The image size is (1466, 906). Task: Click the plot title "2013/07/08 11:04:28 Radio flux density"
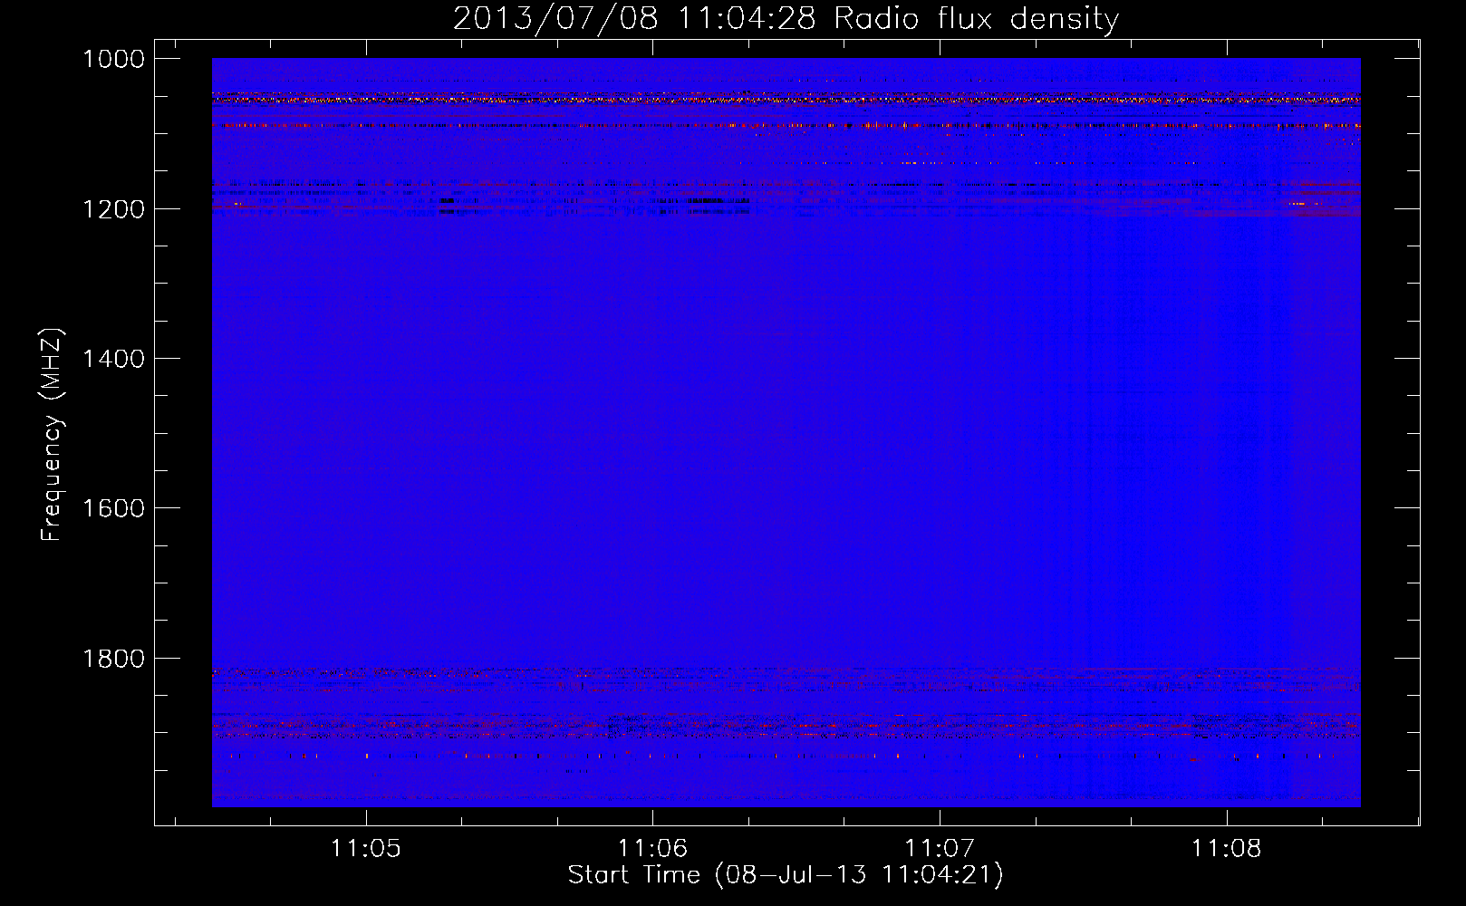[x=786, y=18]
